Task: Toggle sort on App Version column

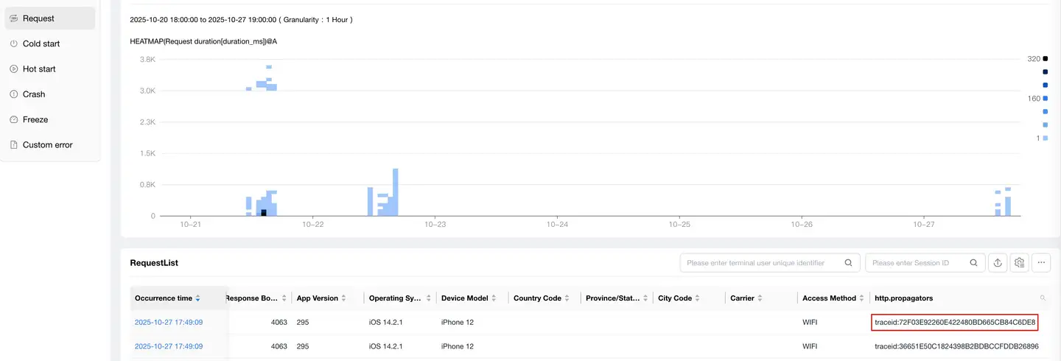Action: click(343, 298)
